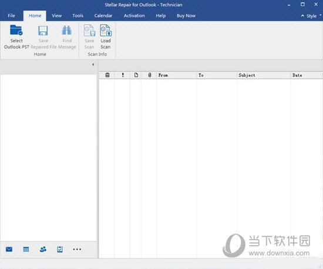Open the Activation tab

pos(134,16)
